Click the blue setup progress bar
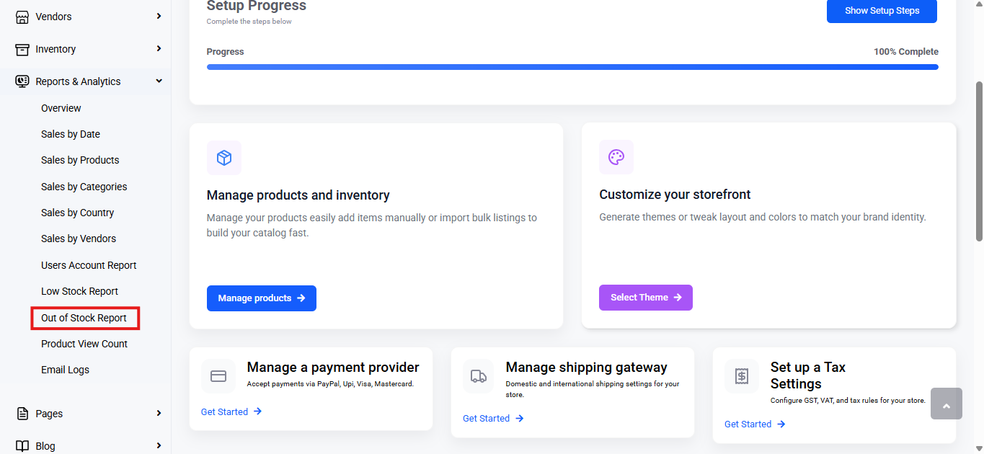This screenshot has height=454, width=984. [x=572, y=67]
